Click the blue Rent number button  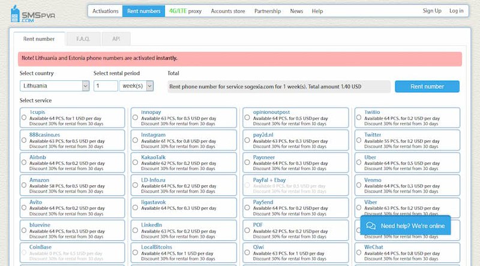click(x=427, y=86)
